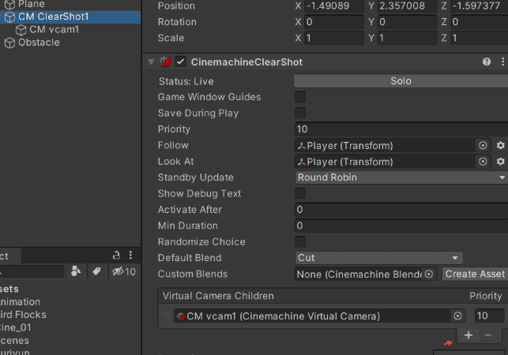
Task: Disable the CinemachineClearShot component checkbox
Action: (x=181, y=62)
